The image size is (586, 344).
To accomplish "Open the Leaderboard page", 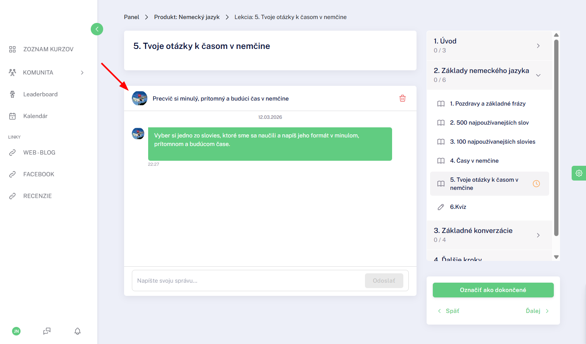I will (x=40, y=94).
